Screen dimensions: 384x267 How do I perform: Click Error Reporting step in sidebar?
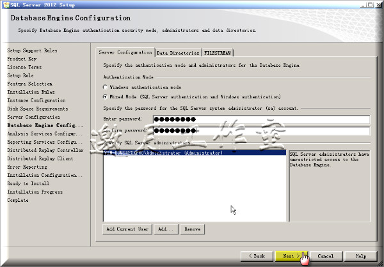(x=27, y=167)
